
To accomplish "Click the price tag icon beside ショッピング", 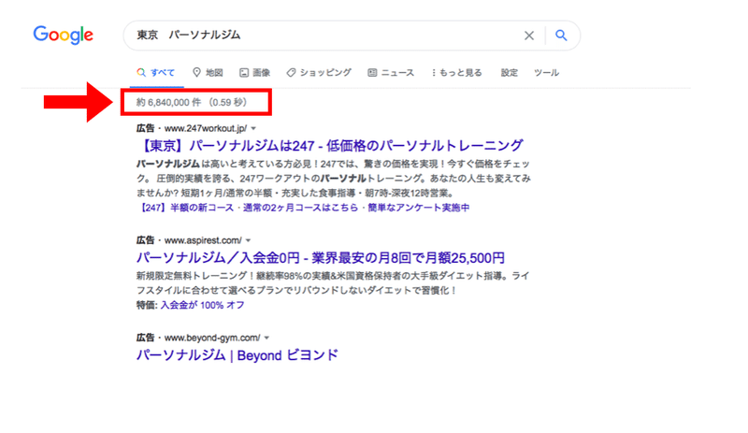I will [x=291, y=73].
